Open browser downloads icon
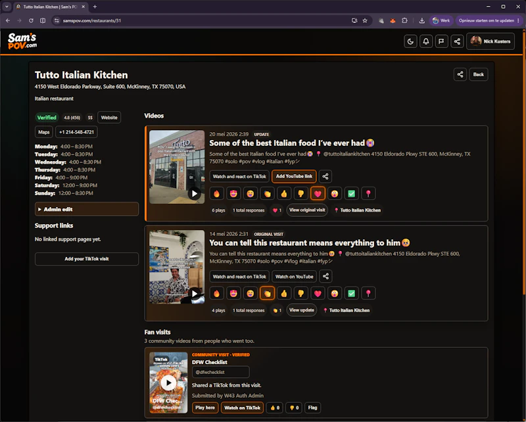The height and width of the screenshot is (422, 526). pyautogui.click(x=421, y=20)
